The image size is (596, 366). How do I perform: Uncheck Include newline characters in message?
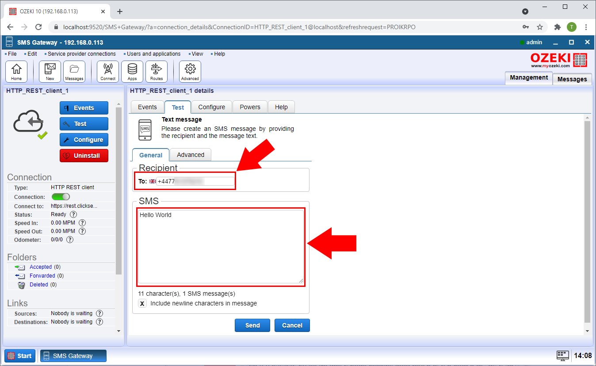[x=142, y=304]
